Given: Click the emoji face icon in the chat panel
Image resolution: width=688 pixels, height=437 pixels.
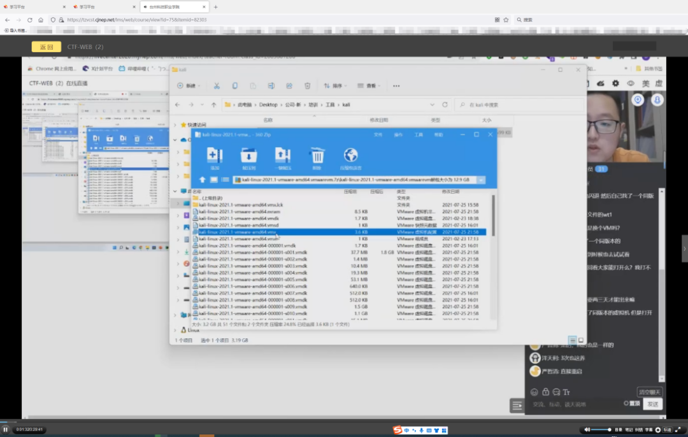Looking at the screenshot, I should tap(534, 392).
